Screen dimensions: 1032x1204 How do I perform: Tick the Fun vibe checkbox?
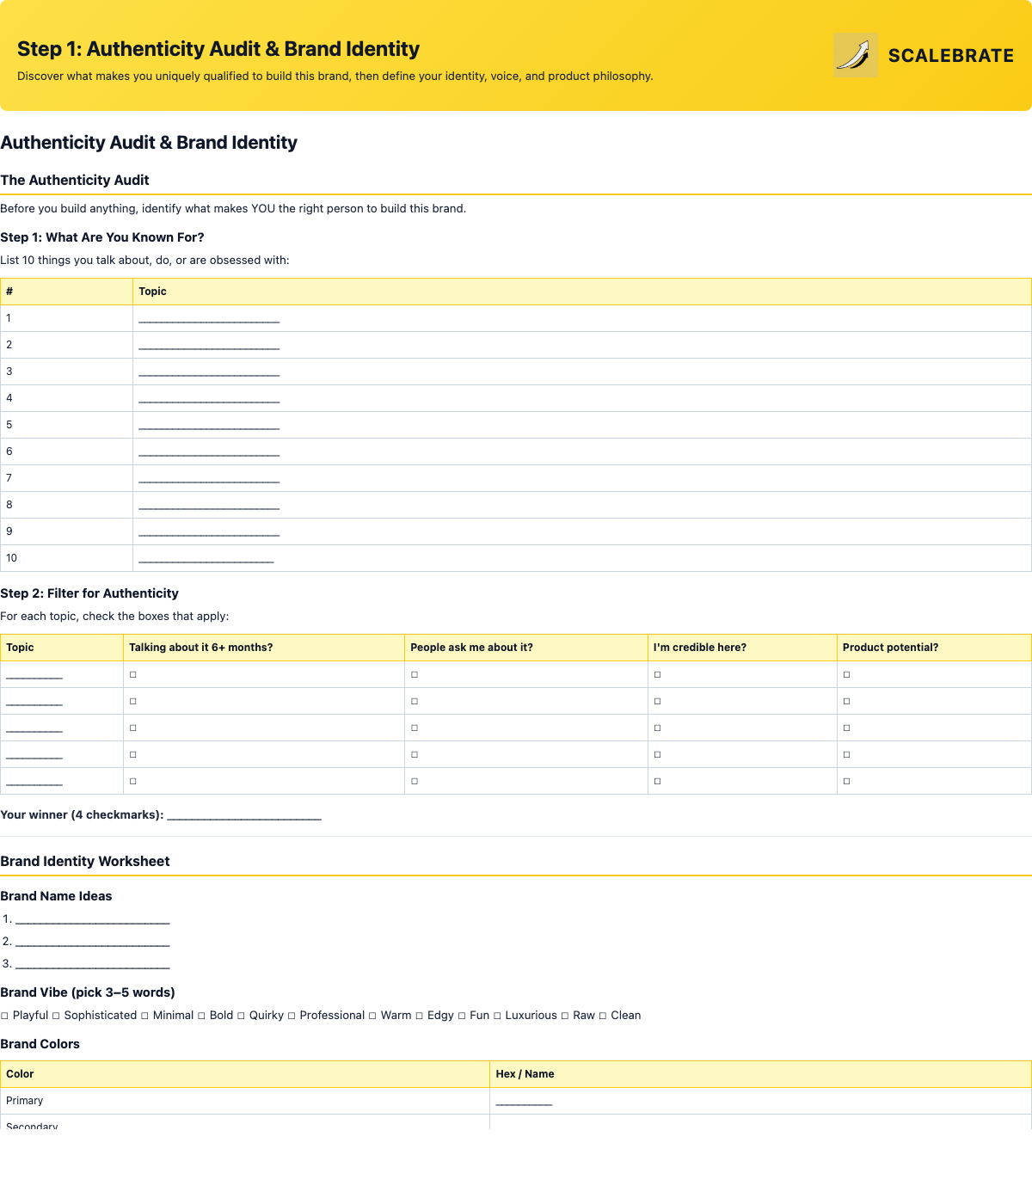click(x=462, y=1016)
